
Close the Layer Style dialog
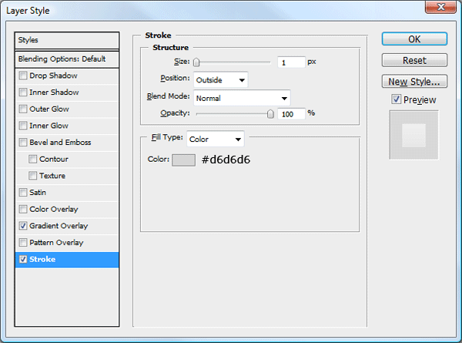coord(440,7)
